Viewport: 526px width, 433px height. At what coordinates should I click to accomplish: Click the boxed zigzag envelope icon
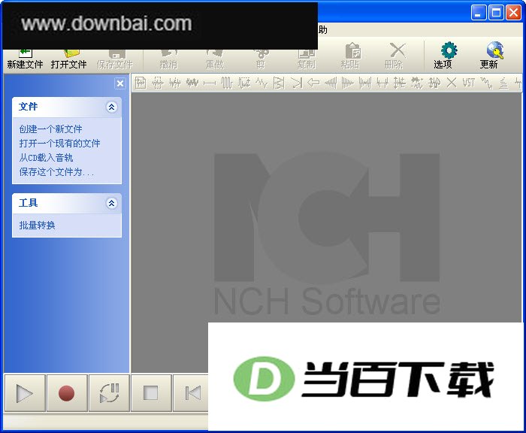(279, 83)
